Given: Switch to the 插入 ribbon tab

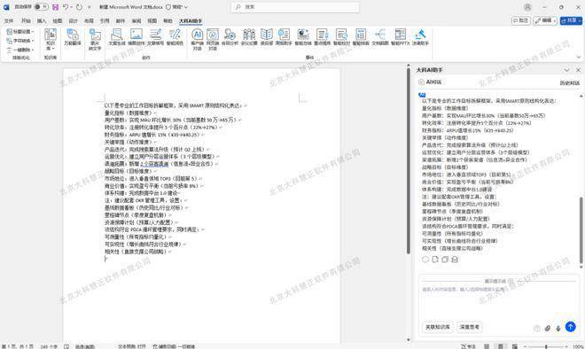Looking at the screenshot, I should [42, 21].
